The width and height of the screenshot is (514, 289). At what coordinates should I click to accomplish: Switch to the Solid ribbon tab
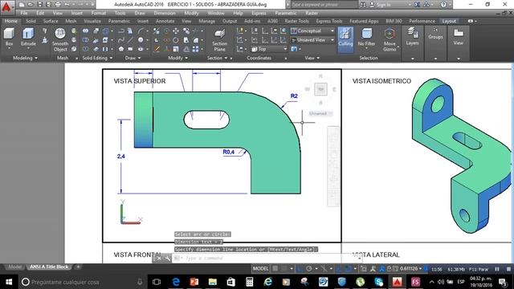click(x=31, y=21)
